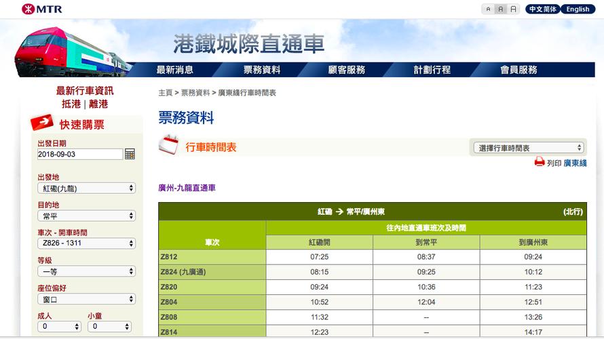This screenshot has width=604, height=339.
Task: Open the 計劃行程 menu
Action: (x=432, y=70)
